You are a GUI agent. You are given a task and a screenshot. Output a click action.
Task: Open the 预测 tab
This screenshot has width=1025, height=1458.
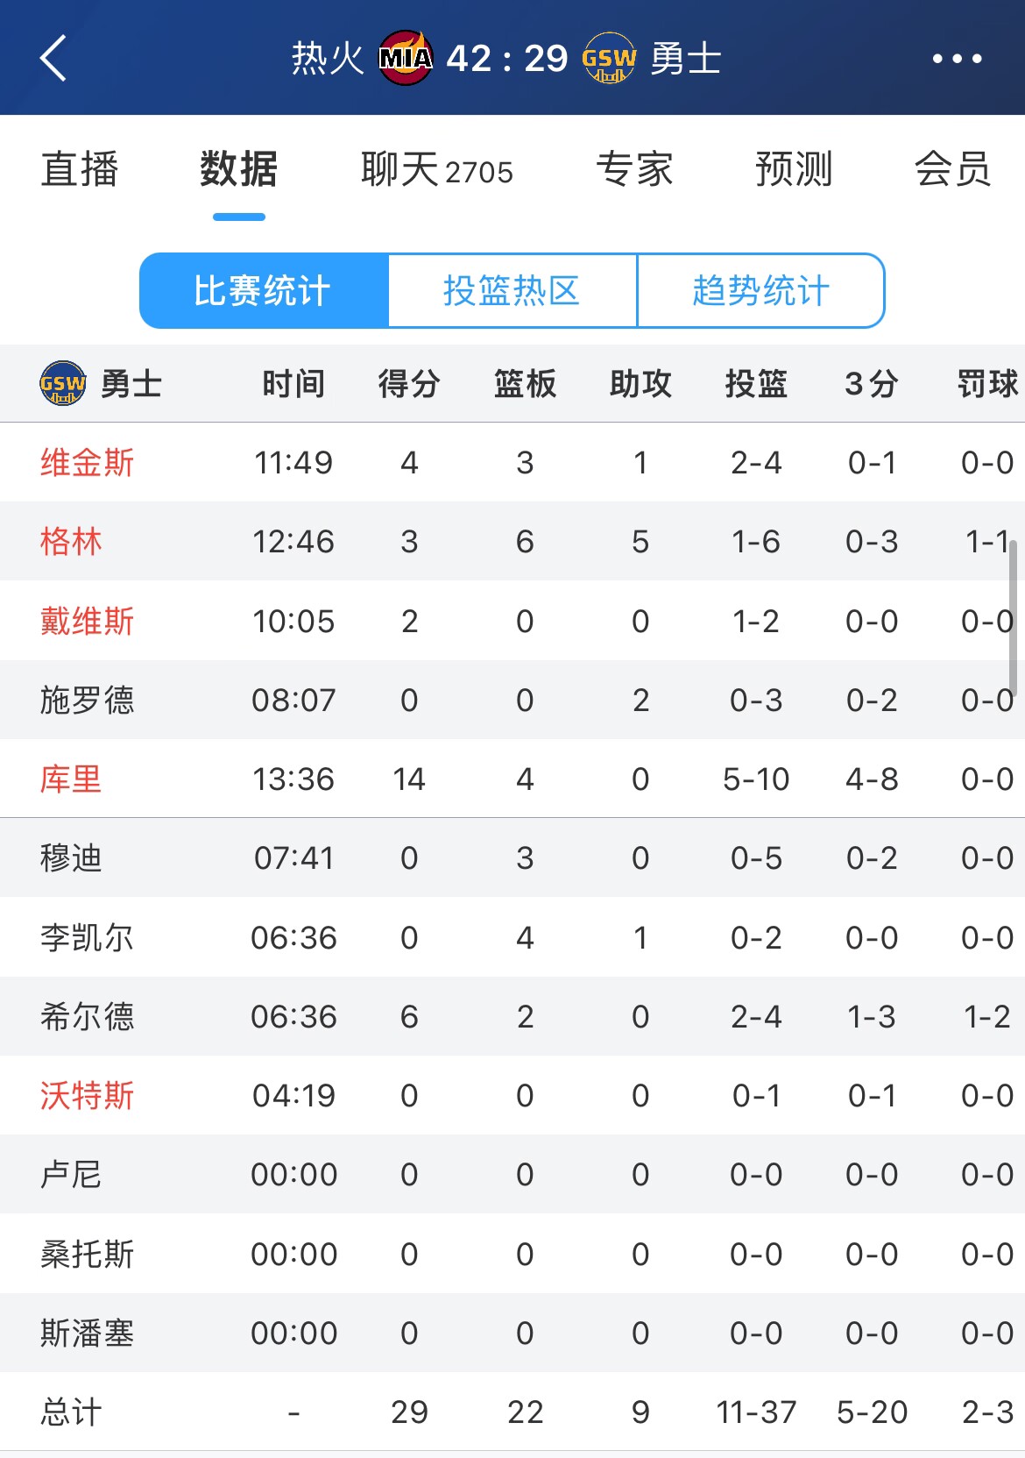click(794, 169)
